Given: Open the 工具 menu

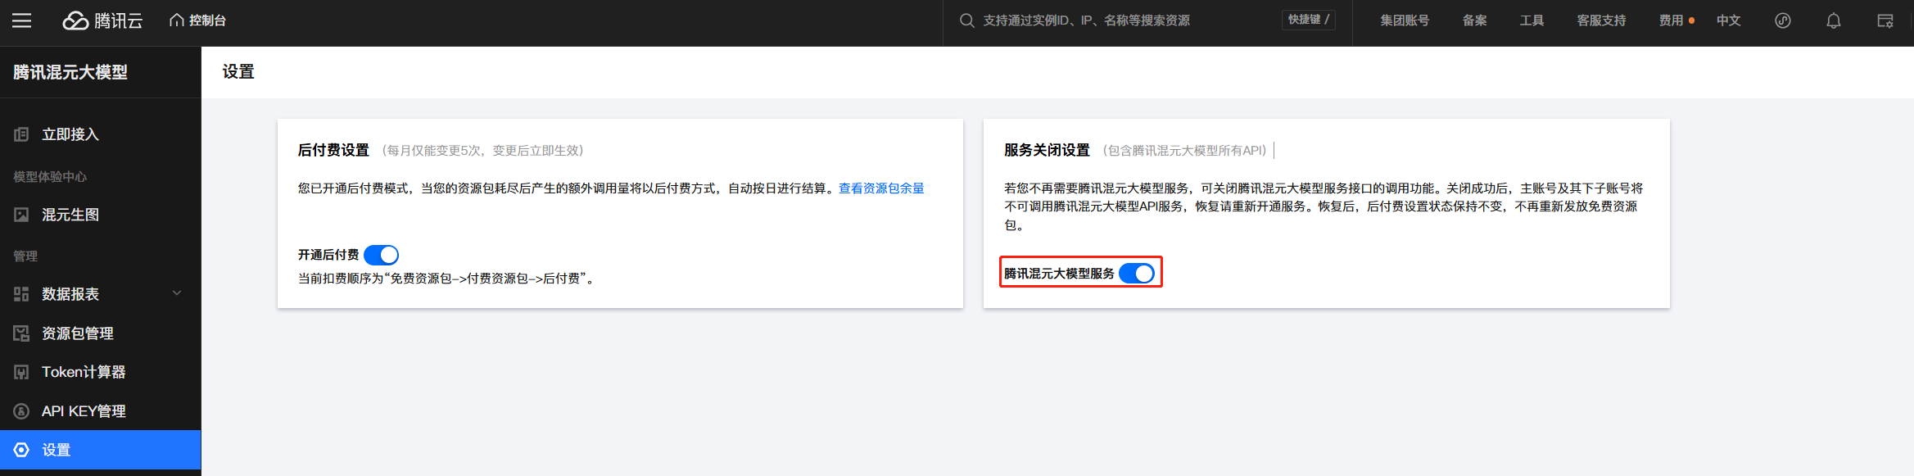Looking at the screenshot, I should [x=1532, y=20].
